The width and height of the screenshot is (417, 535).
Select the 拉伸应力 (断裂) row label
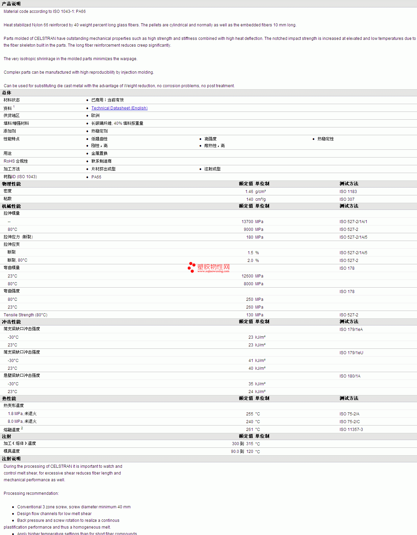(18, 237)
